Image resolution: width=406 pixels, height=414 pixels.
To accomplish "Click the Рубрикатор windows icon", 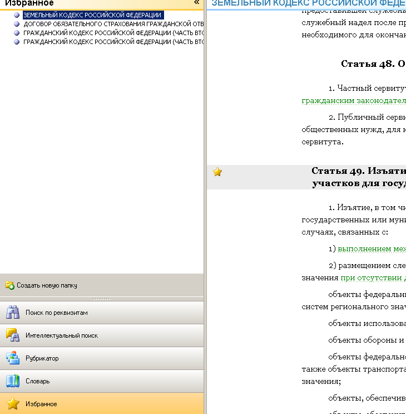I will (13, 358).
